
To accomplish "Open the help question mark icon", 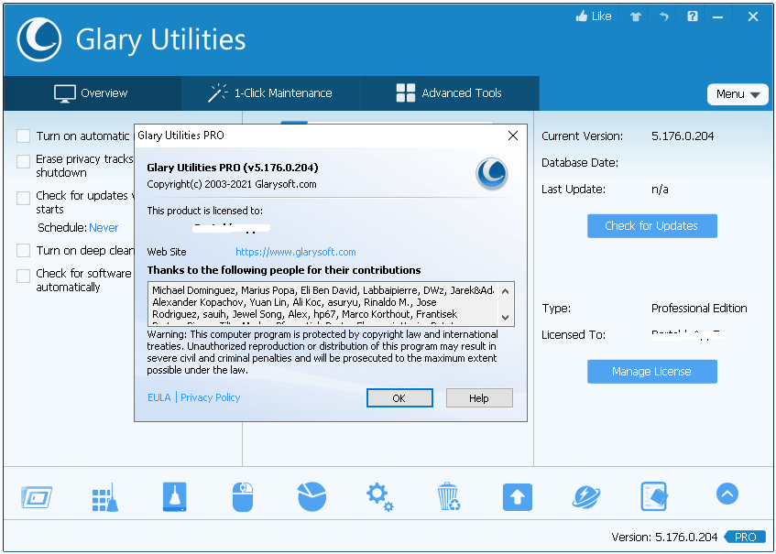I will (x=693, y=16).
